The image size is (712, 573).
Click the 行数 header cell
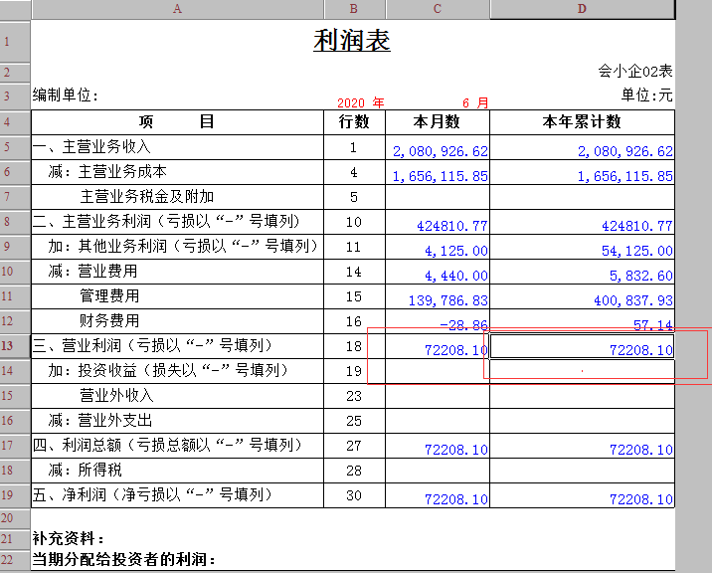354,122
